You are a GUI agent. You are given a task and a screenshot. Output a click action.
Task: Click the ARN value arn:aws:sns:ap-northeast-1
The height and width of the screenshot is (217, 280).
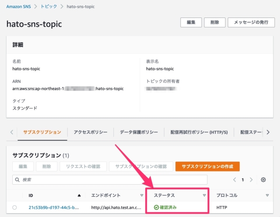coord(68,88)
